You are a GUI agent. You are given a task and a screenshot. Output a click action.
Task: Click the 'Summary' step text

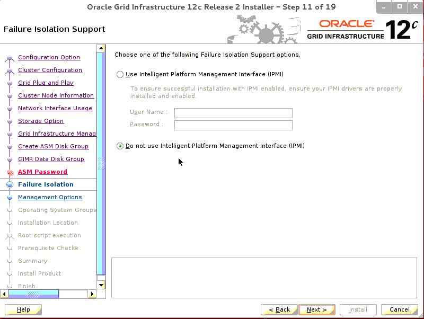coord(33,261)
